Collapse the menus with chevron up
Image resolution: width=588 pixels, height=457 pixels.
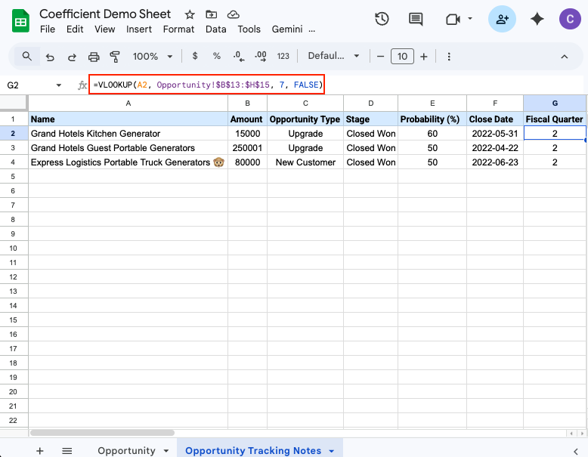tap(564, 57)
